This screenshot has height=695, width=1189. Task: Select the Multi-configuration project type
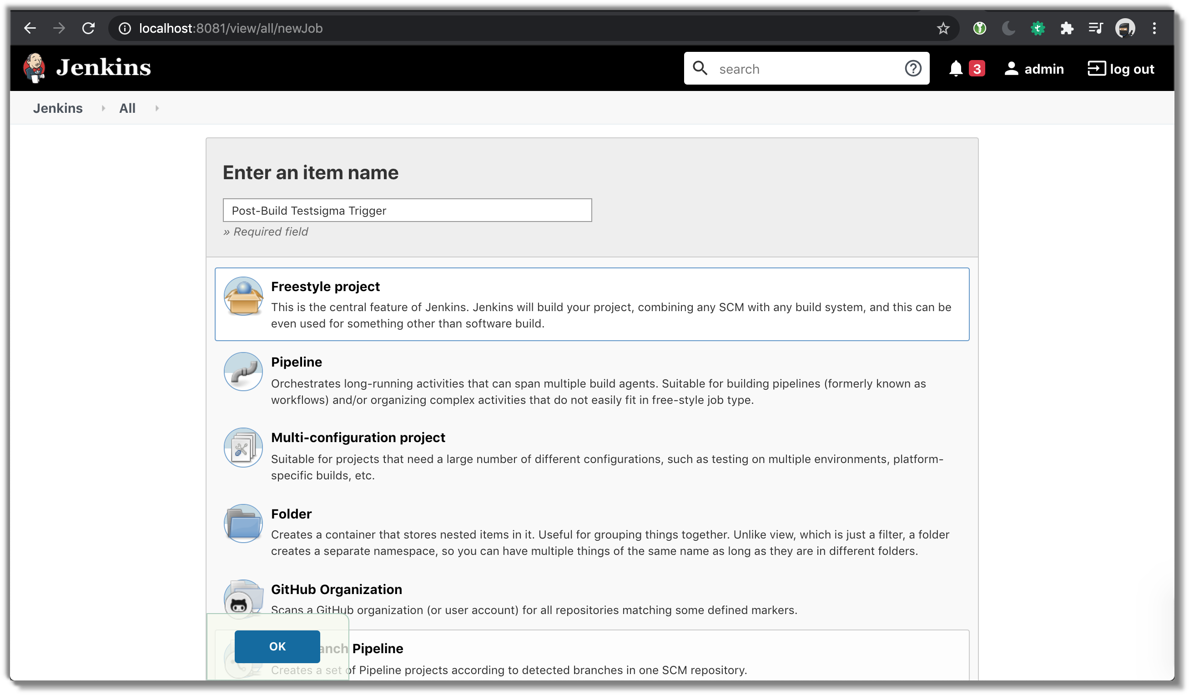[358, 438]
